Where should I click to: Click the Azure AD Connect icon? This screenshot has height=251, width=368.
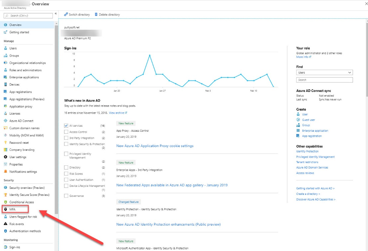6,121
